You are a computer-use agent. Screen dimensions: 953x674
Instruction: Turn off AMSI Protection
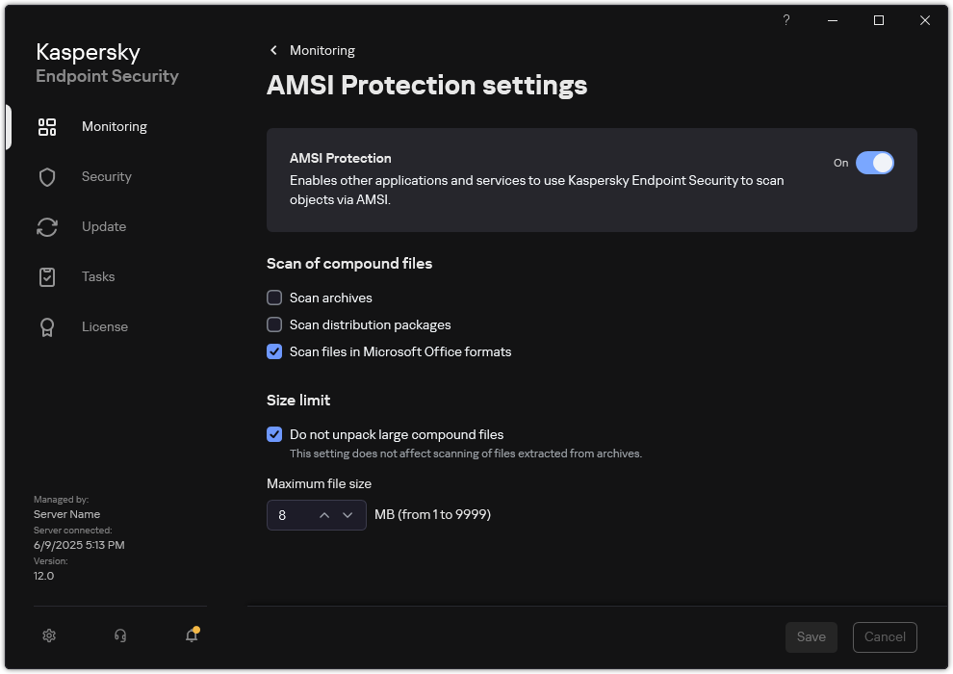click(x=876, y=163)
